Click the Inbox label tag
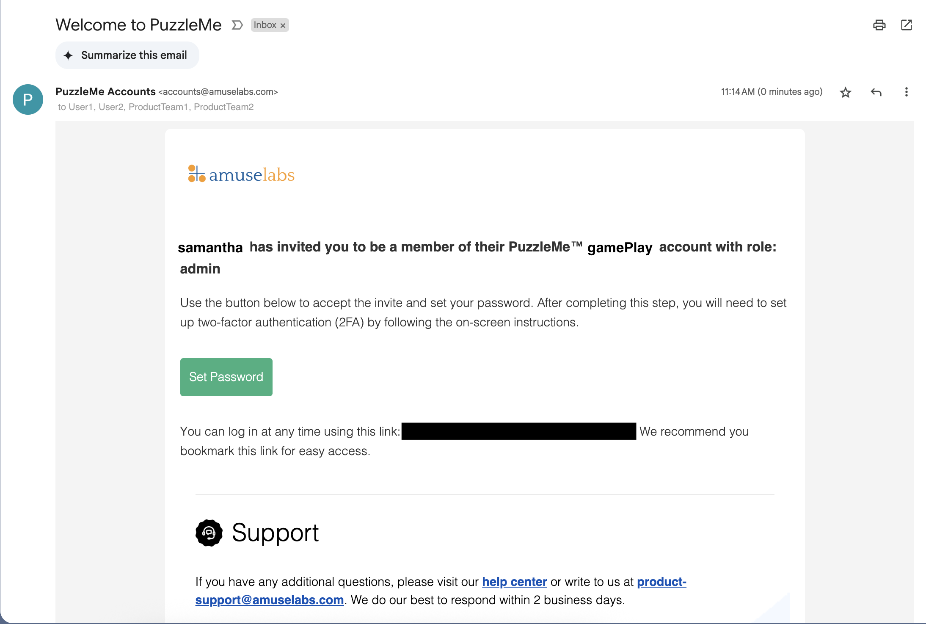The image size is (926, 624). coord(265,25)
